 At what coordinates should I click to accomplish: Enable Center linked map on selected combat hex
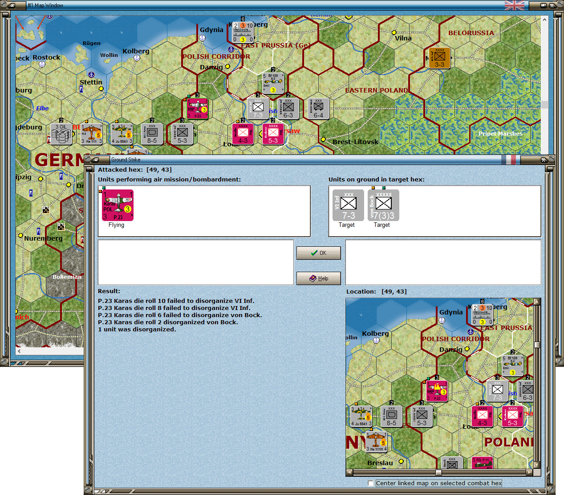point(371,483)
